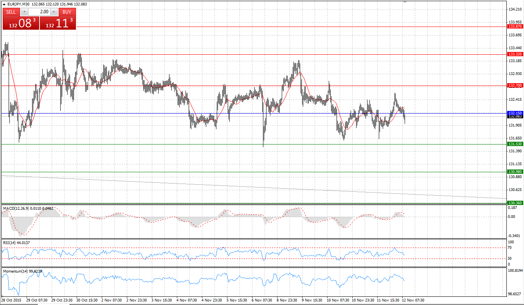The height and width of the screenshot is (305, 524).
Task: Click the MACD scale value 0.187
Action: pos(513,208)
